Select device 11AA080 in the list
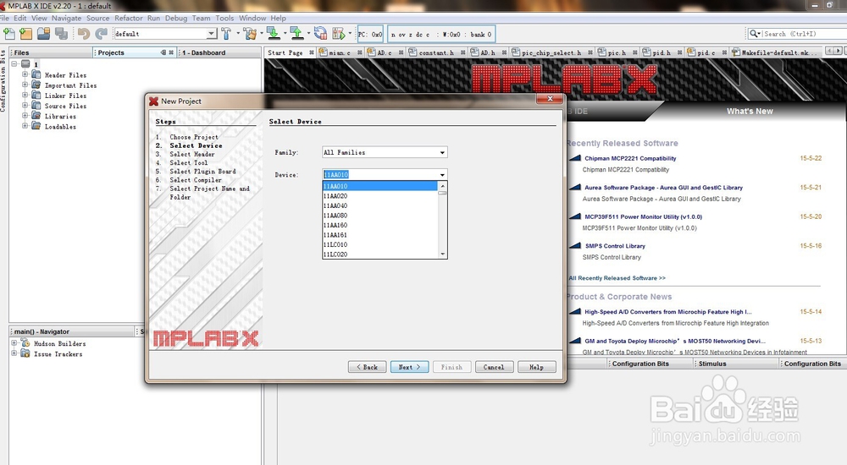The width and height of the screenshot is (847, 465). pyautogui.click(x=380, y=216)
